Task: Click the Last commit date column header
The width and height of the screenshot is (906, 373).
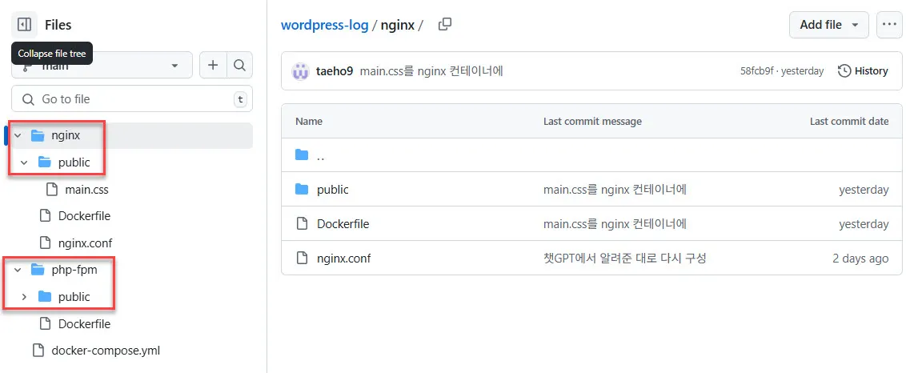Action: click(849, 122)
